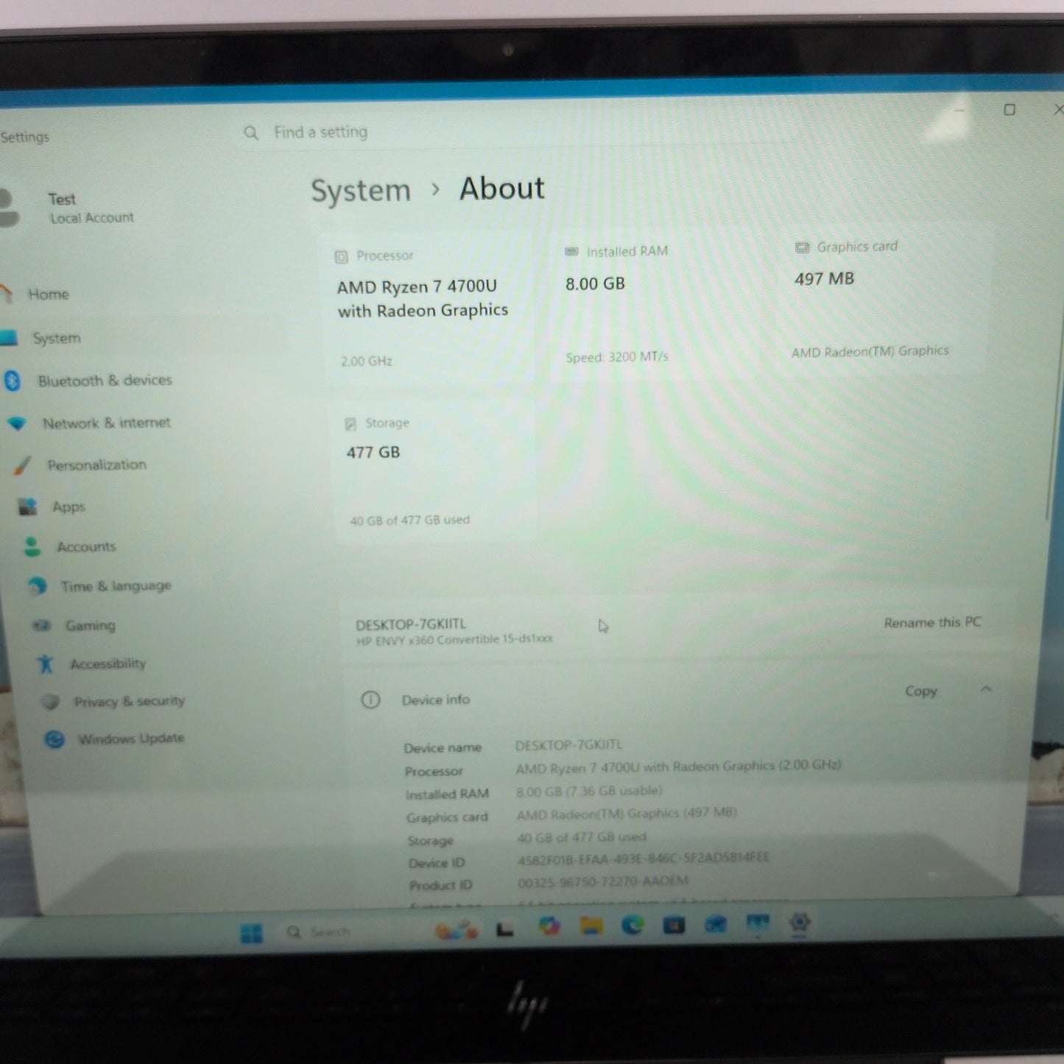Click the Storage card icon

[350, 424]
